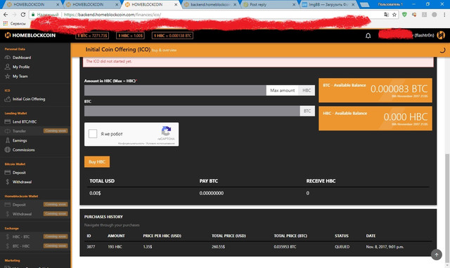The height and width of the screenshot is (268, 450).
Task: Click the Max amount button
Action: pyautogui.click(x=283, y=91)
